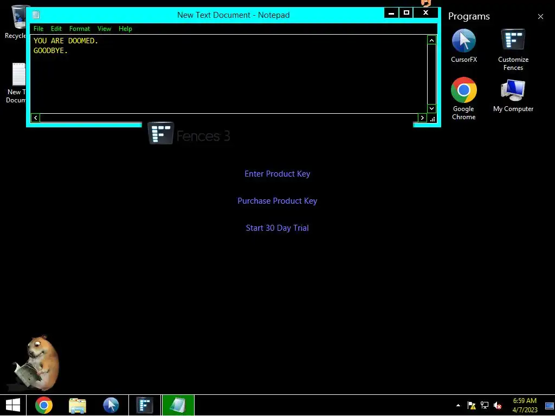Click the Notepad scroll down arrow
The height and width of the screenshot is (416, 555).
pos(431,108)
